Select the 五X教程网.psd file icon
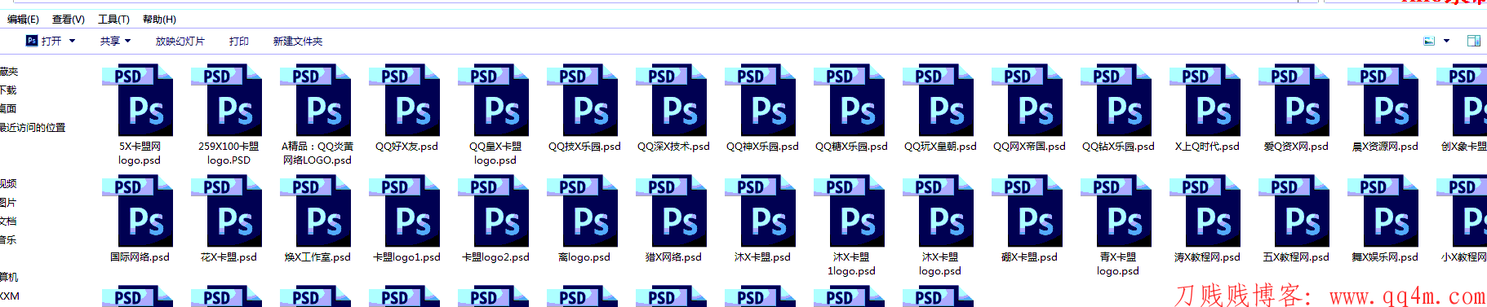This screenshot has height=307, width=1487. [x=1294, y=211]
